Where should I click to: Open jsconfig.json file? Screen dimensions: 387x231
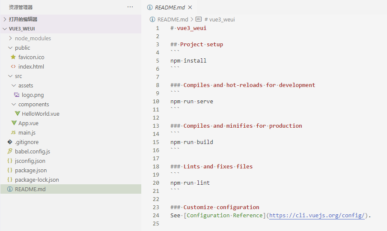click(30, 161)
